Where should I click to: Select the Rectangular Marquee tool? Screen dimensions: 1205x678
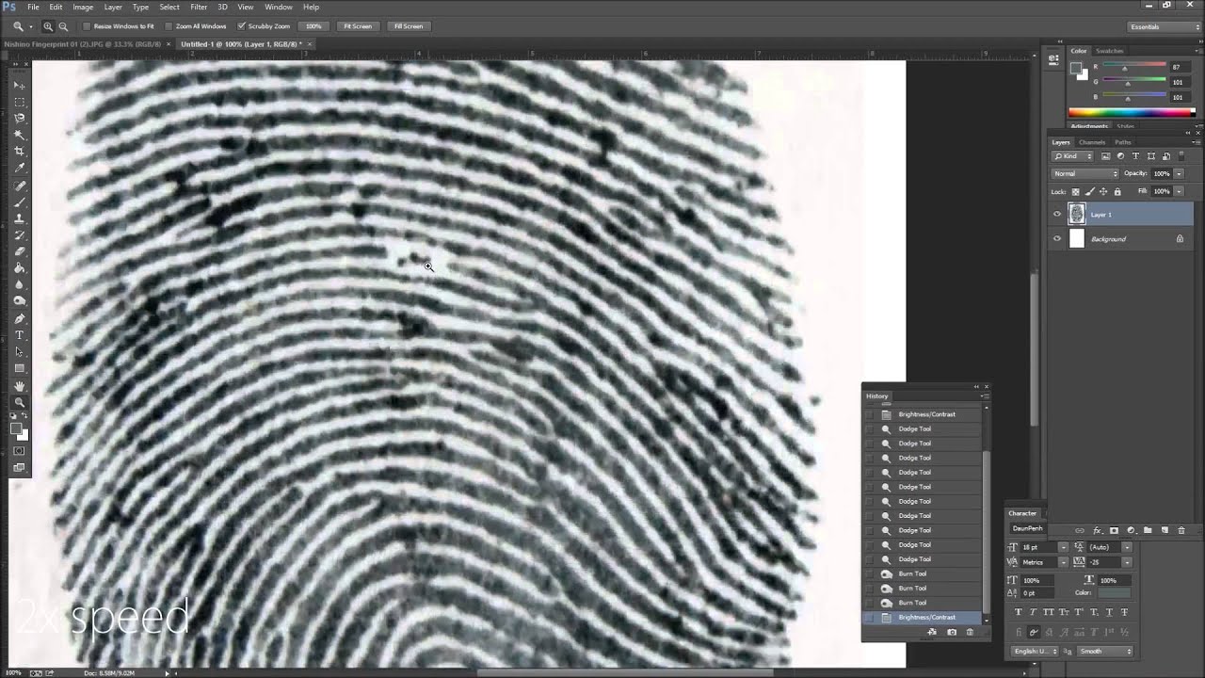[x=20, y=102]
